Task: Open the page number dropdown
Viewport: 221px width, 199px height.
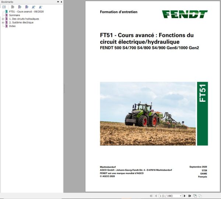Action: (x=180, y=196)
